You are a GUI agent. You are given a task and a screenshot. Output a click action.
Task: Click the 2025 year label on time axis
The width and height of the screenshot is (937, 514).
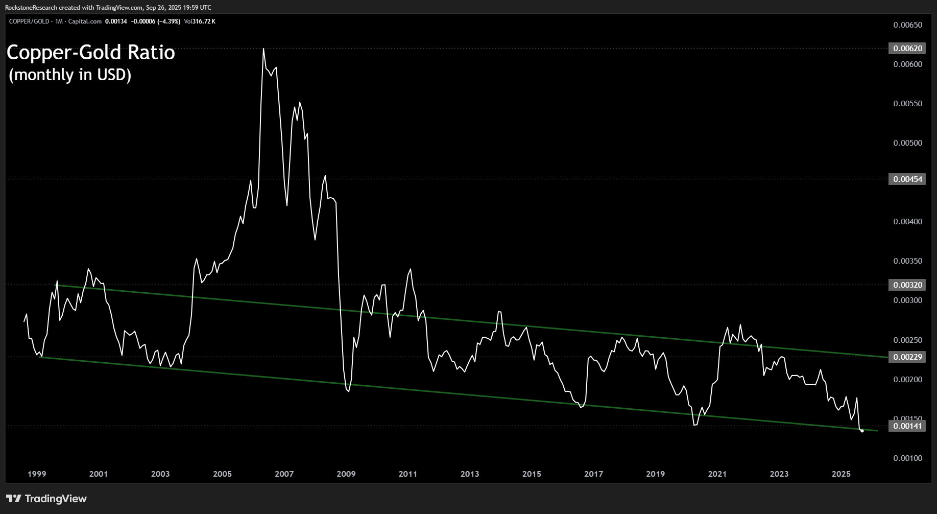tap(841, 474)
